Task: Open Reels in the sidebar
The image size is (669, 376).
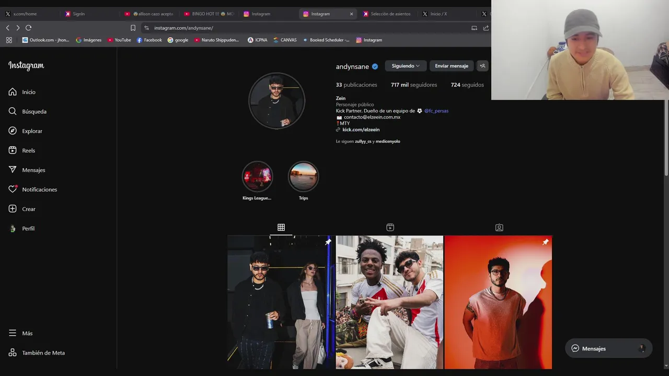Action: point(21,150)
